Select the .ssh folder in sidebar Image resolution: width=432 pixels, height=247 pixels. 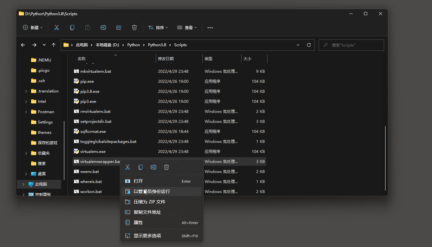[x=39, y=81]
